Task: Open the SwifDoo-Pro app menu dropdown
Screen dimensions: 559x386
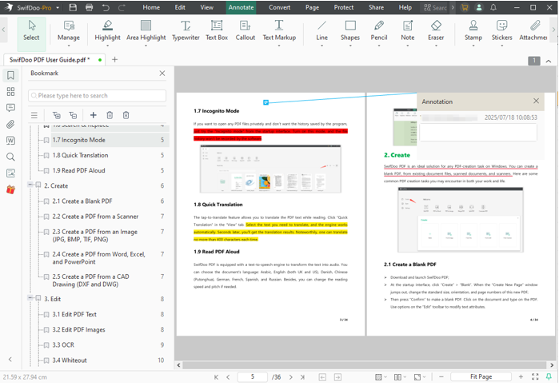Action: pos(58,7)
